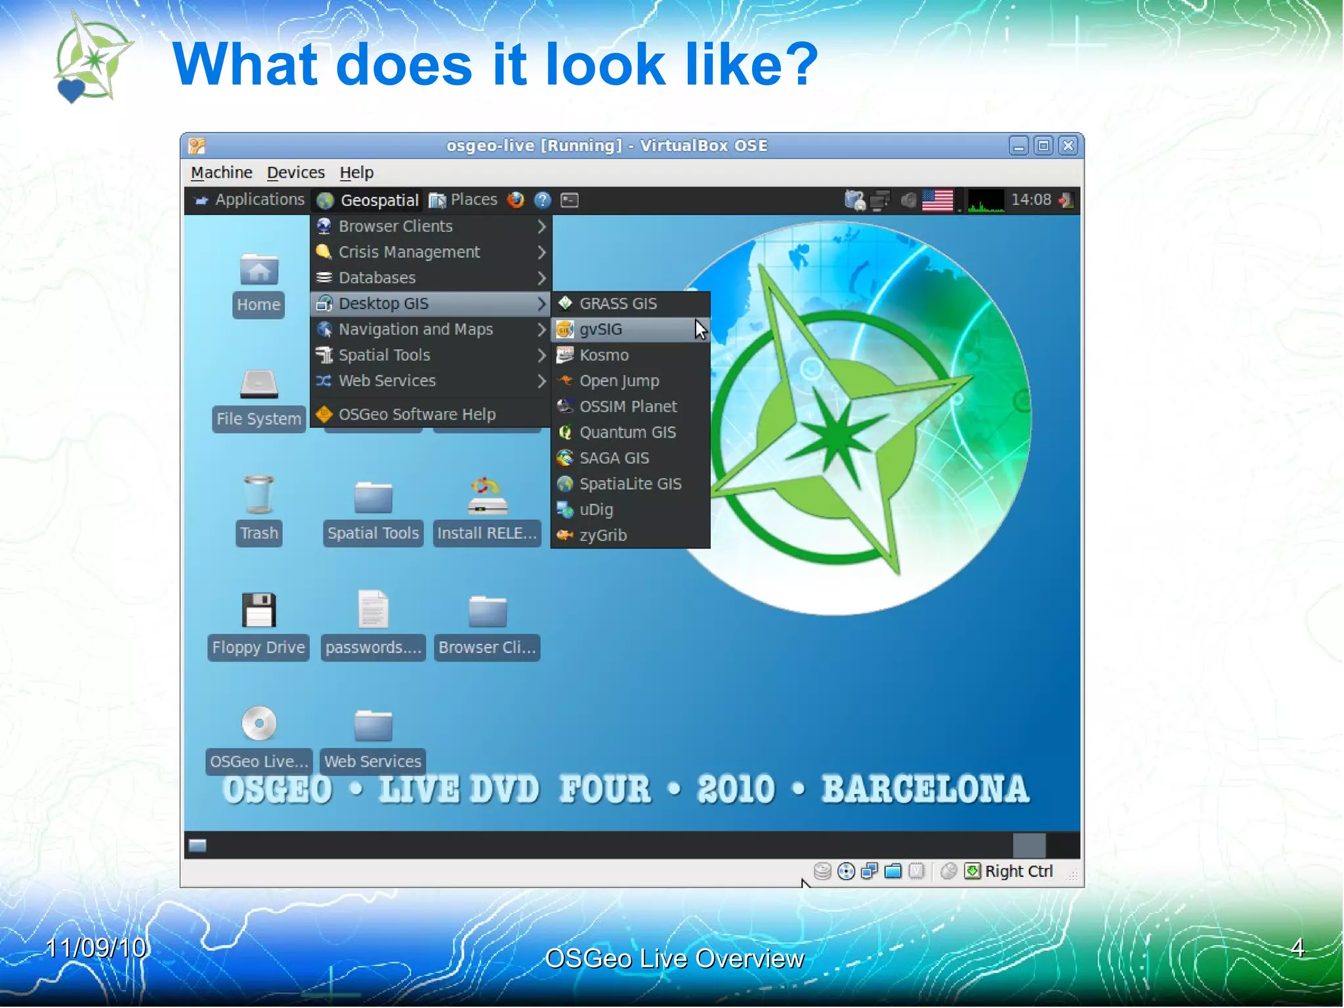
Task: Open the terminal launcher in panel
Action: pos(570,200)
